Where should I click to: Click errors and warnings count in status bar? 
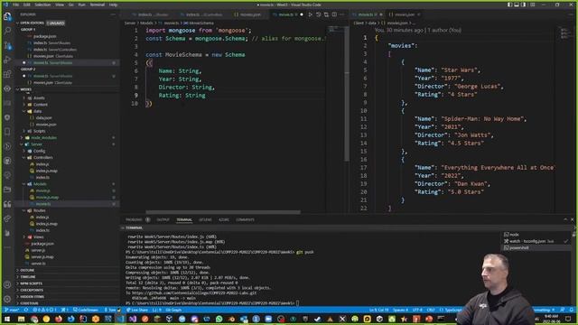click(x=44, y=310)
